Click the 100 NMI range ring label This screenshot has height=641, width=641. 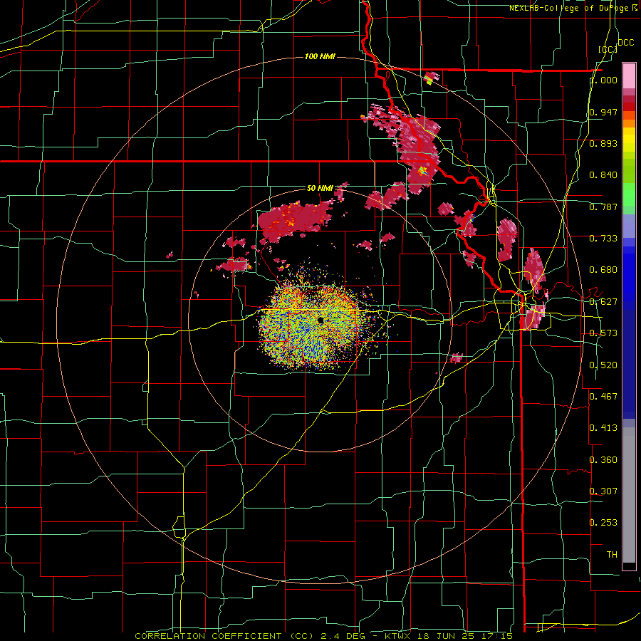click(x=320, y=56)
